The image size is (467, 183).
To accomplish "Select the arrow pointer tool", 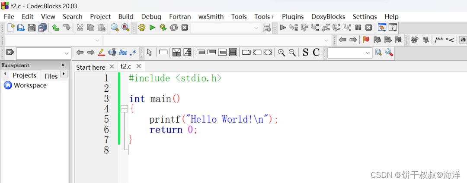I will click(x=150, y=53).
